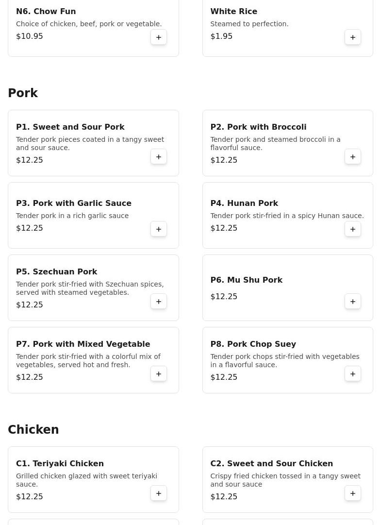Add C1. Teriyaki Chicken to cart
The height and width of the screenshot is (525, 381).
[159, 493]
